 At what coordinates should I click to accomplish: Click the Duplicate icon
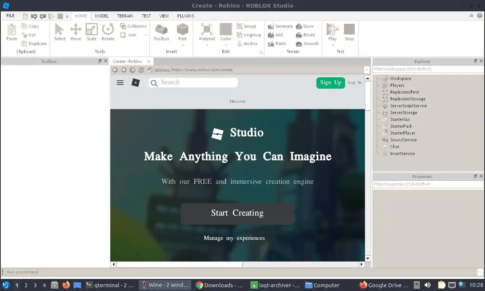(24, 44)
